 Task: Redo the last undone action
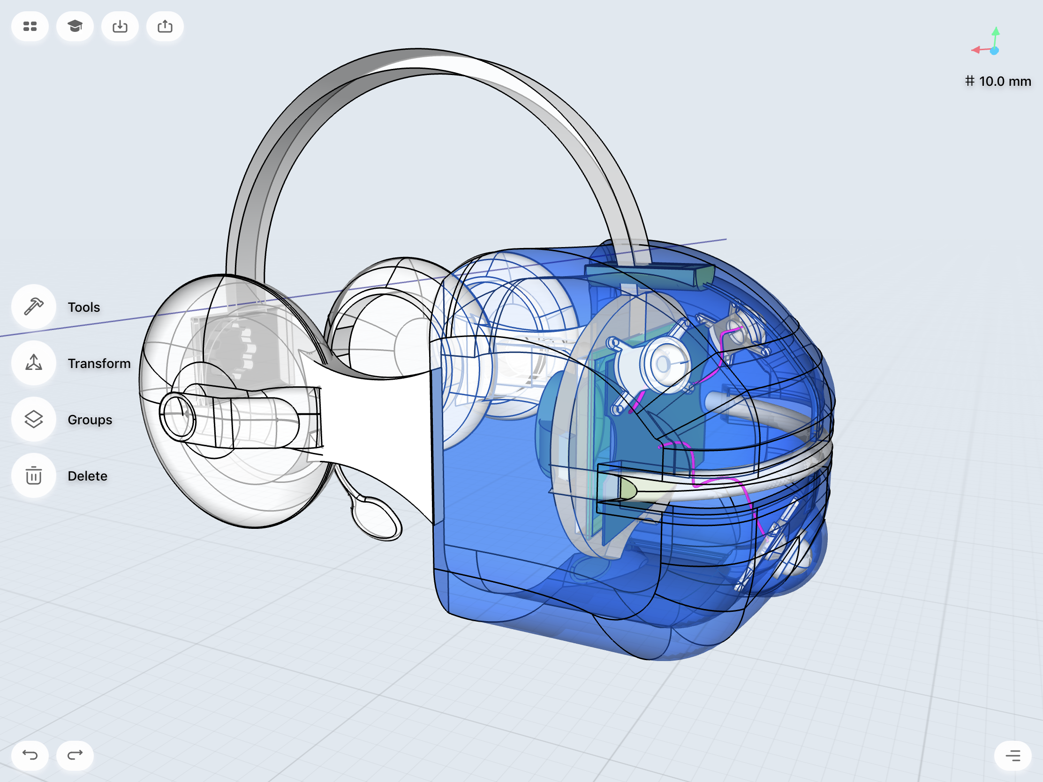(x=75, y=755)
